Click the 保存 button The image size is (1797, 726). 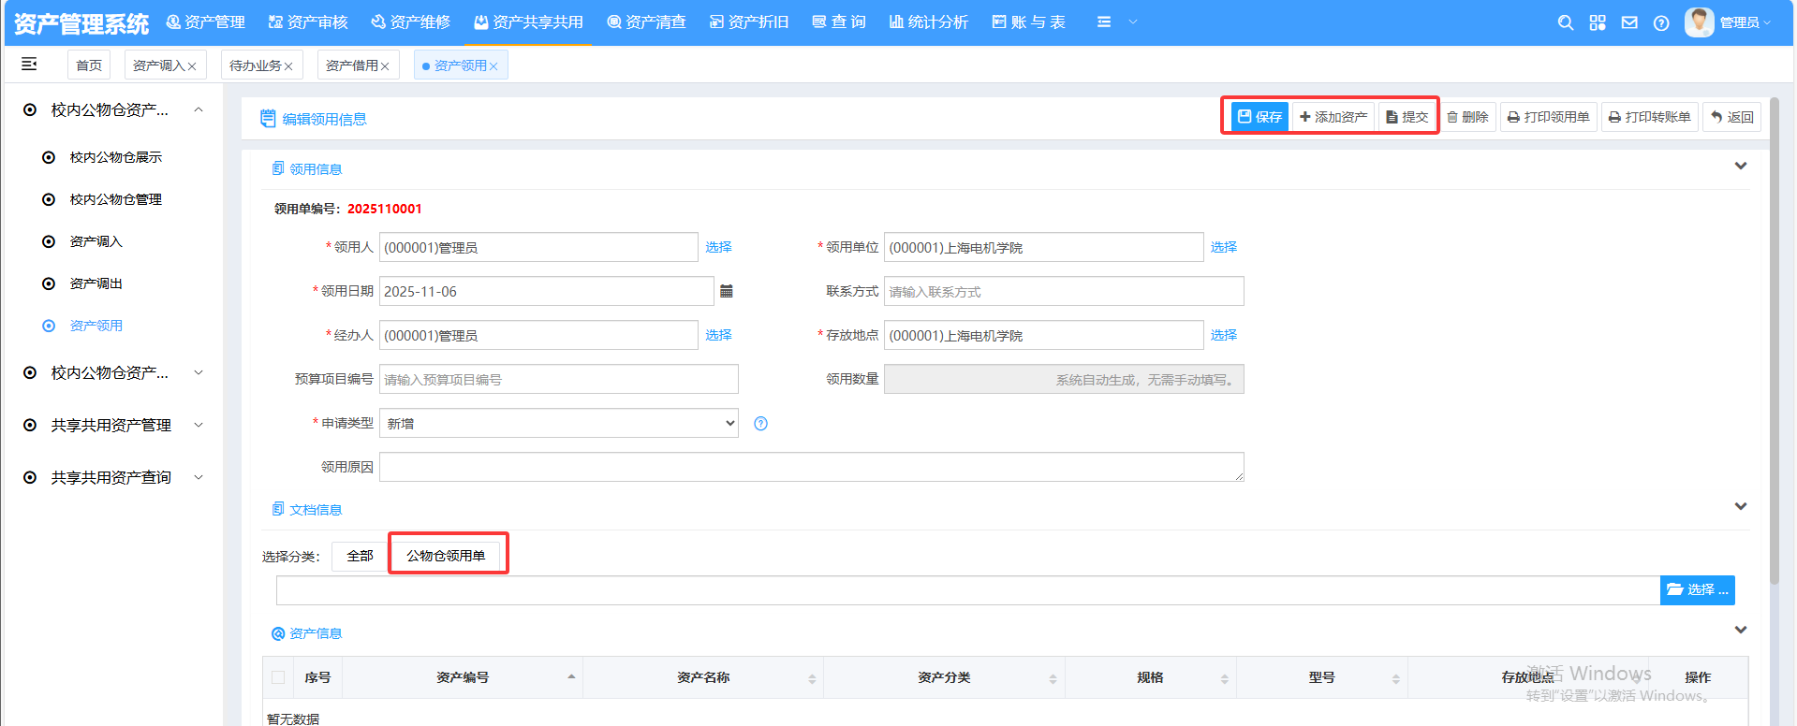(x=1259, y=117)
